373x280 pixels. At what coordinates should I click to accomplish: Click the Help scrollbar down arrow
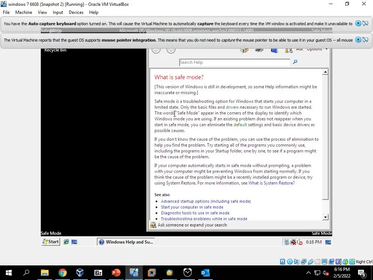point(325,217)
